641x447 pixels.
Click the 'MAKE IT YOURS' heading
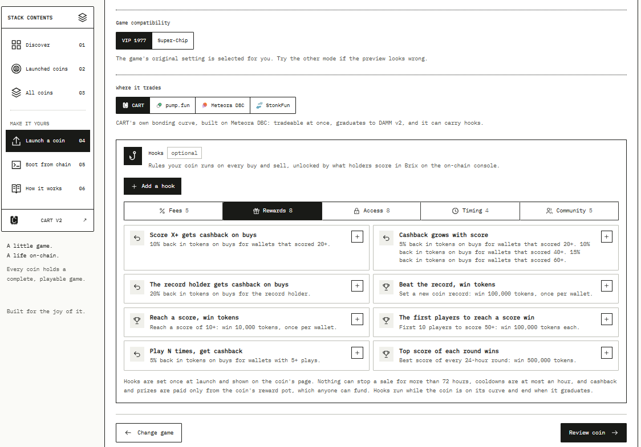point(30,124)
